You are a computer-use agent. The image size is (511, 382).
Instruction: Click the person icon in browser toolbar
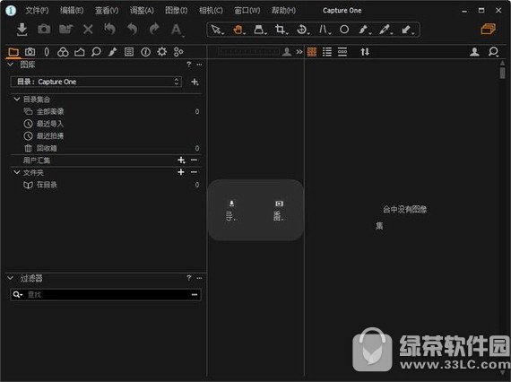coord(474,51)
